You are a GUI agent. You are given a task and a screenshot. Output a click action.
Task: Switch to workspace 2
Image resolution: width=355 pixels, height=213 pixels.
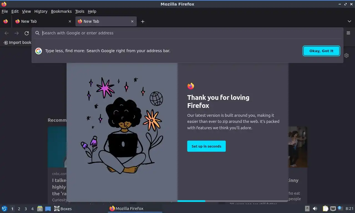click(x=19, y=209)
